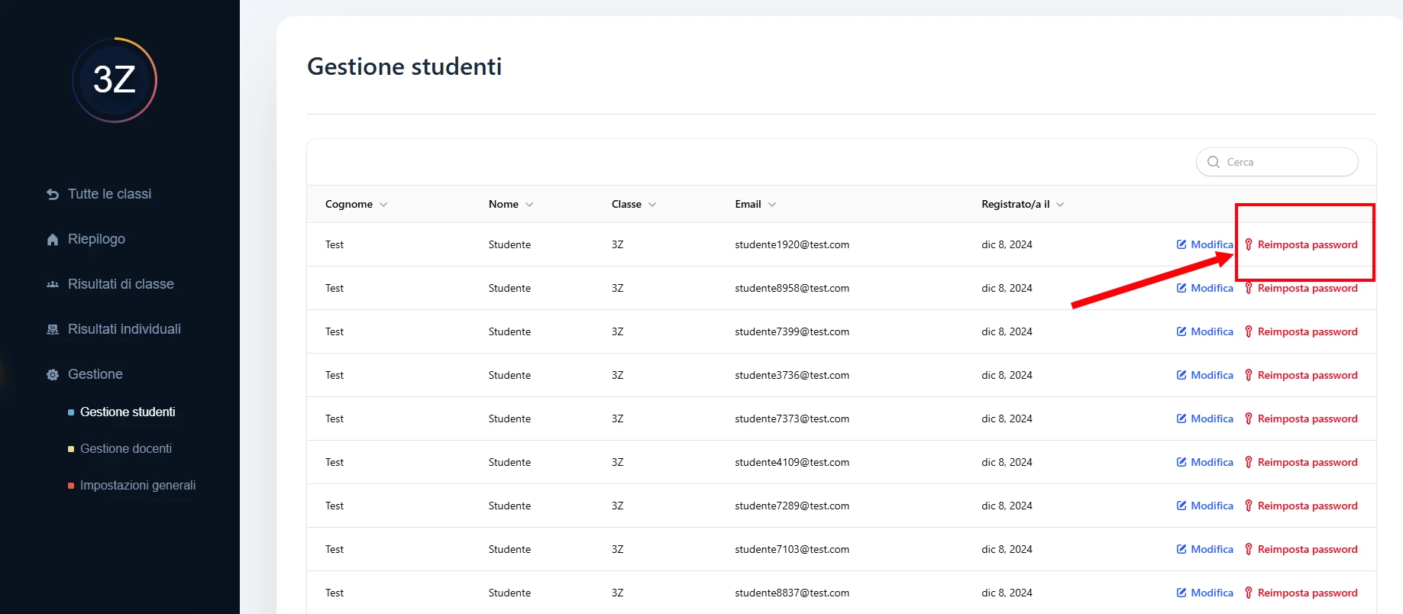Open the Classe column sort dropdown
The image size is (1403, 614).
pos(652,204)
